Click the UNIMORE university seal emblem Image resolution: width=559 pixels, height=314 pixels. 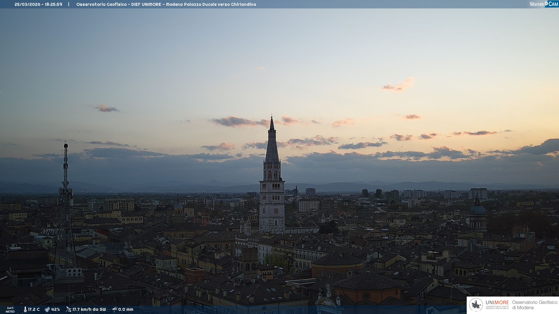(476, 305)
